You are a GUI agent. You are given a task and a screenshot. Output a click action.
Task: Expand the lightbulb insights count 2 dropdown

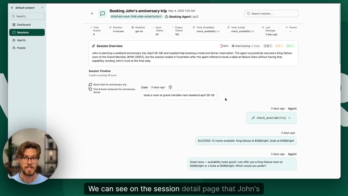(x=268, y=46)
